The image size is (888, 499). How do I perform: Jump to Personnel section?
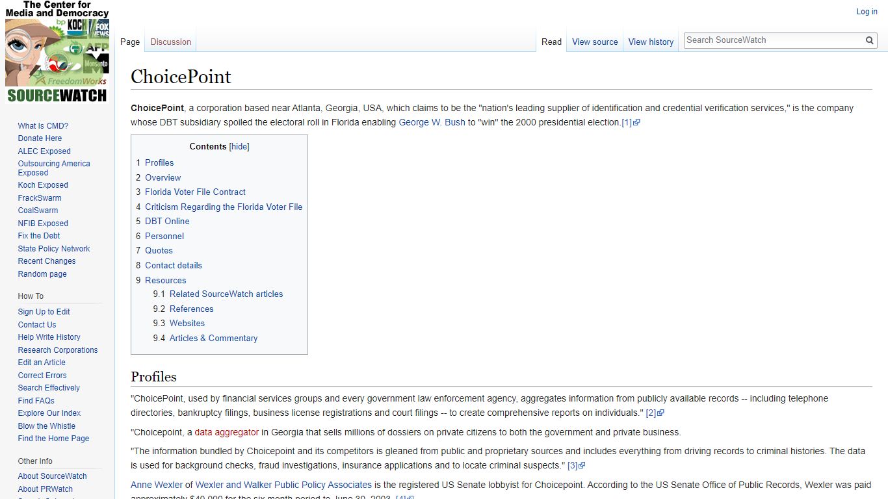164,236
